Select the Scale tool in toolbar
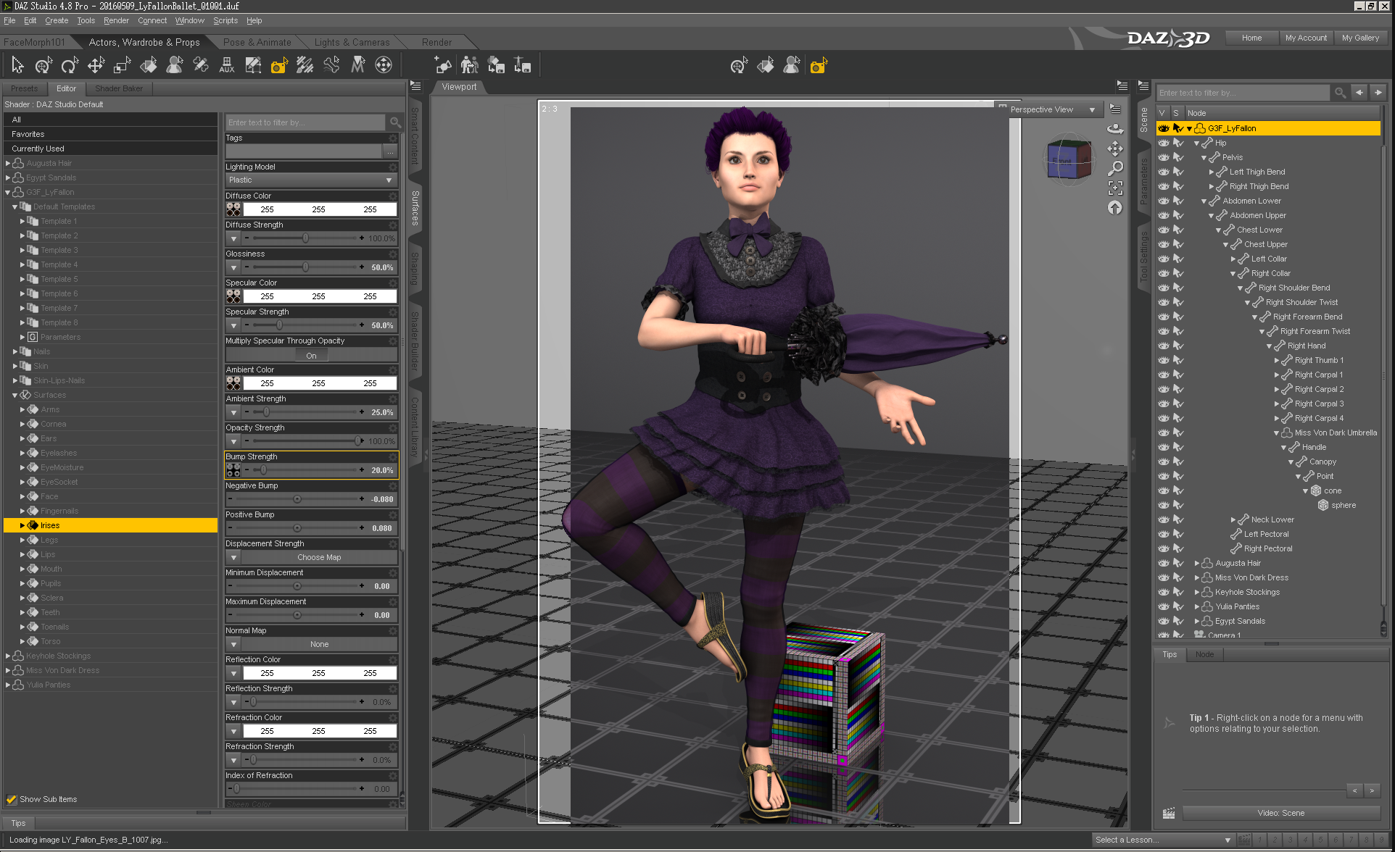The width and height of the screenshot is (1395, 852). coord(122,66)
